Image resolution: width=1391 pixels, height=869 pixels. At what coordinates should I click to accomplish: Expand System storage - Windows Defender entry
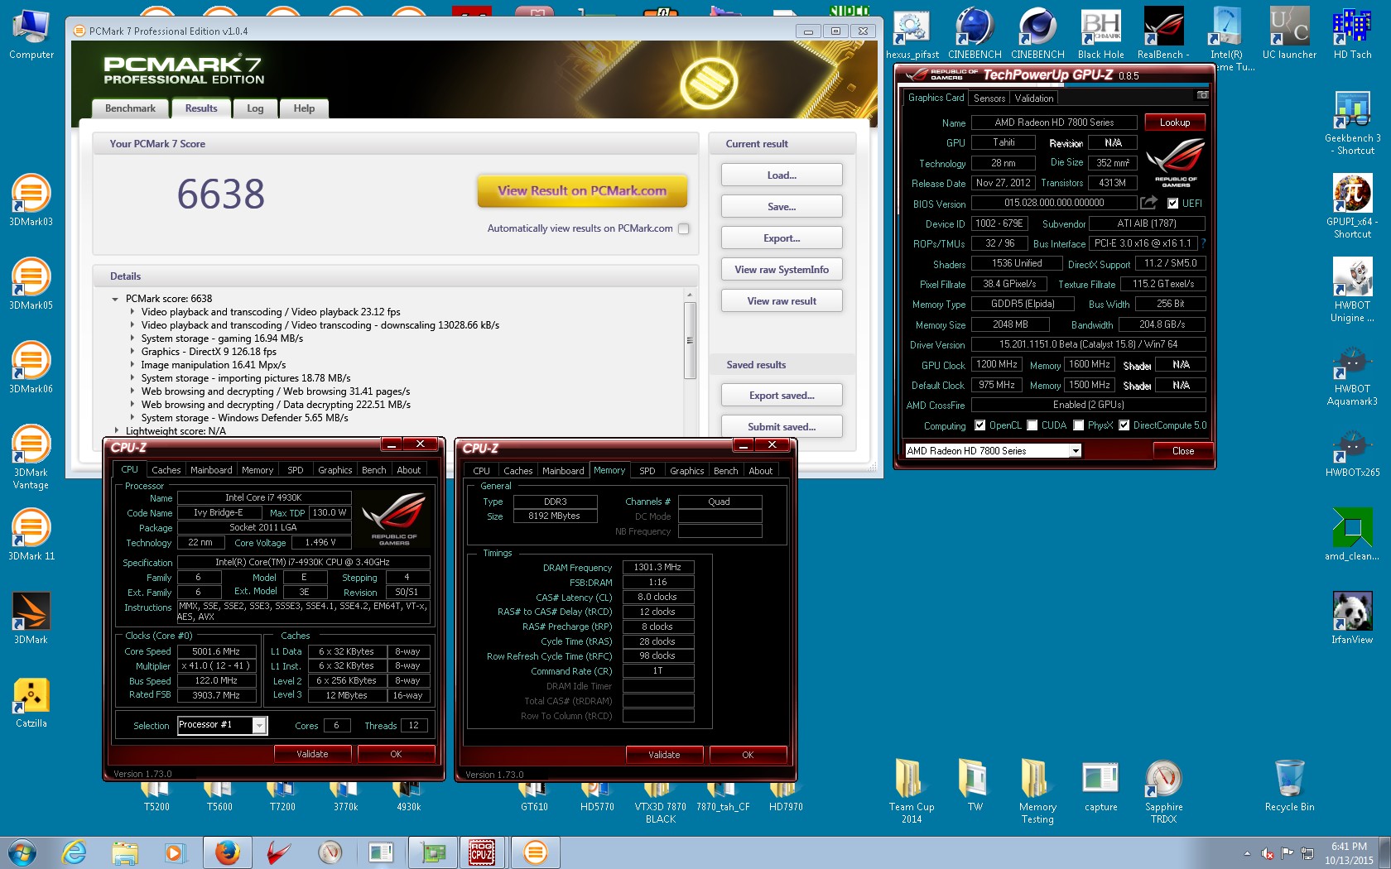click(132, 418)
